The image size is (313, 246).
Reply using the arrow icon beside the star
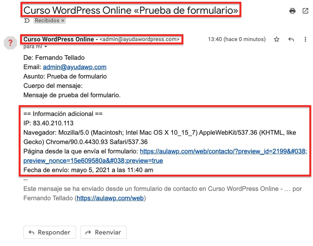click(x=291, y=39)
